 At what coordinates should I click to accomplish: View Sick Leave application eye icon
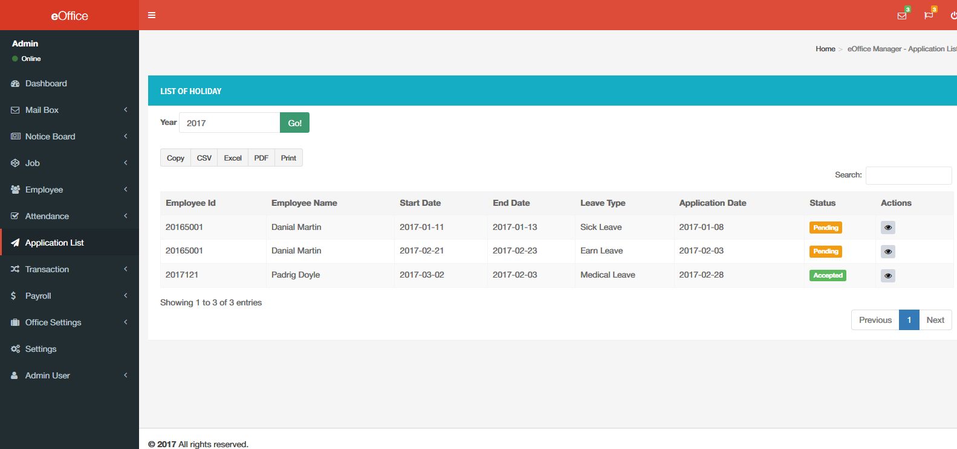pyautogui.click(x=888, y=228)
